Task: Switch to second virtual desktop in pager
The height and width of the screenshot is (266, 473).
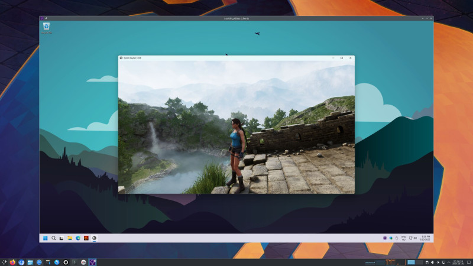Action: pos(419,262)
